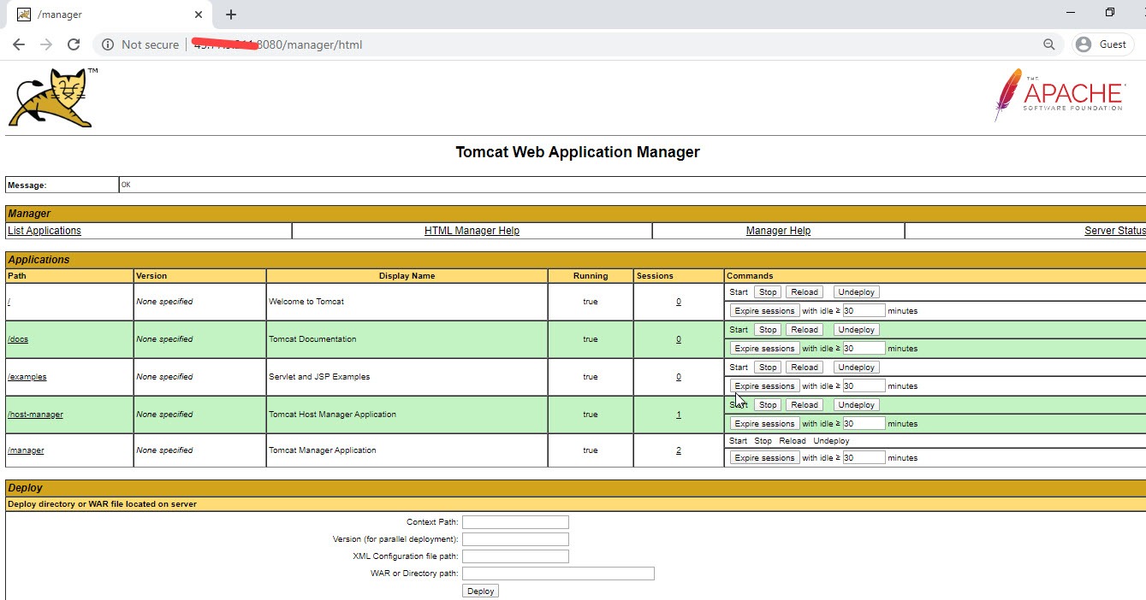The height and width of the screenshot is (600, 1146).
Task: Click sessions count 2 for Tomcat Manager Application
Action: (679, 450)
